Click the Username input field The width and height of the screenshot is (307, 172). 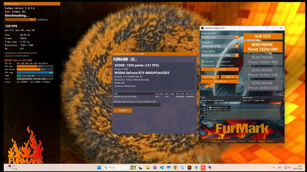point(137,105)
